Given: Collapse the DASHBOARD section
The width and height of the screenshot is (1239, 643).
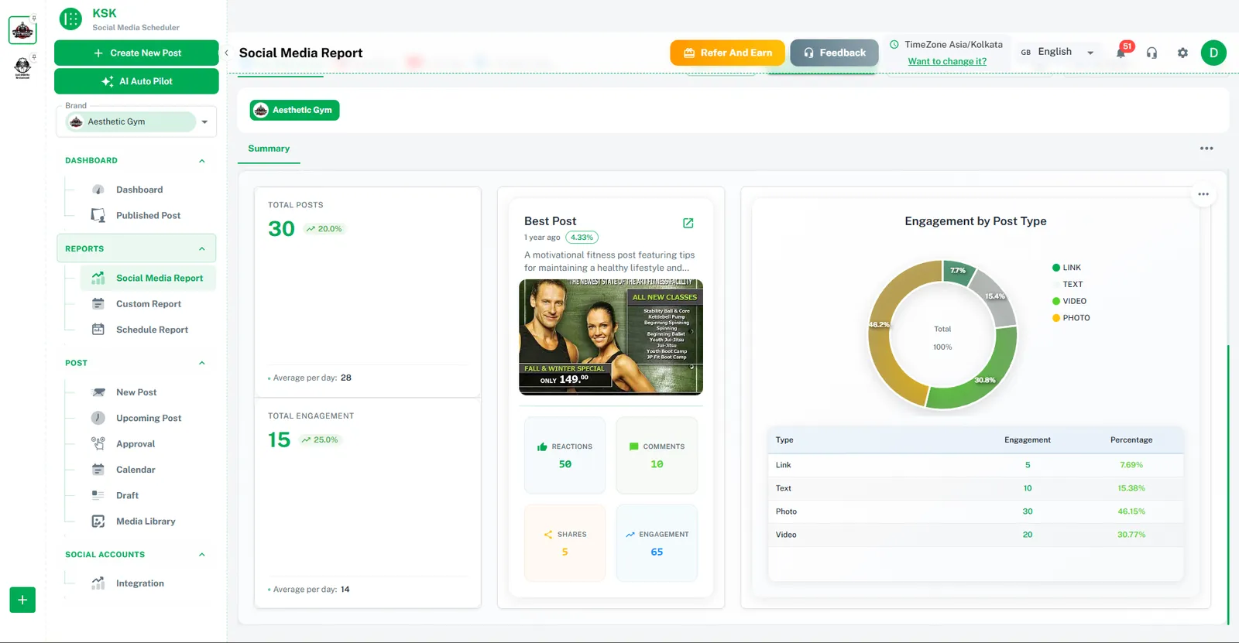Looking at the screenshot, I should pos(202,161).
